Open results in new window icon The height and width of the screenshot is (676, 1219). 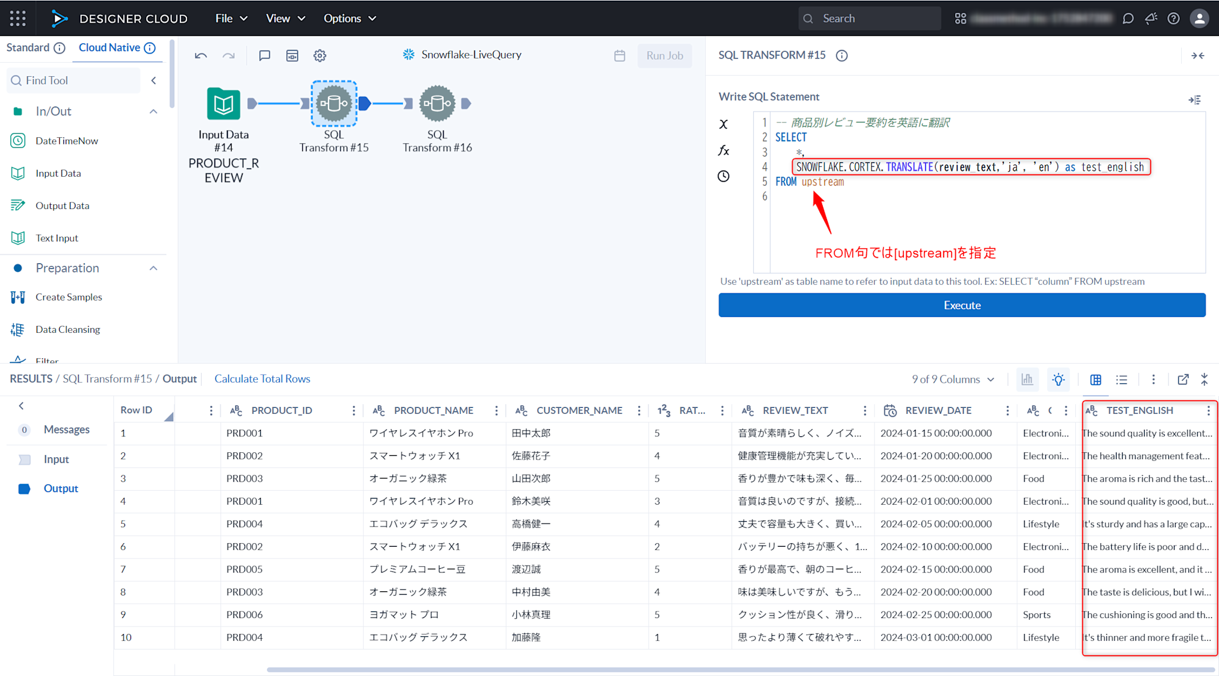point(1183,379)
